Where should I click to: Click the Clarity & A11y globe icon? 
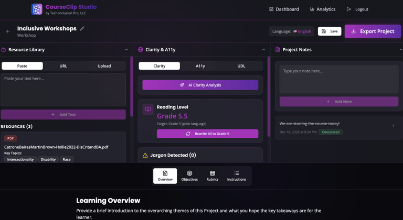pyautogui.click(x=140, y=50)
